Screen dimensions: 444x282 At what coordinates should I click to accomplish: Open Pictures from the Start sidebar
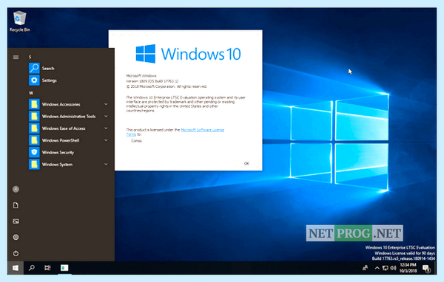pyautogui.click(x=16, y=221)
